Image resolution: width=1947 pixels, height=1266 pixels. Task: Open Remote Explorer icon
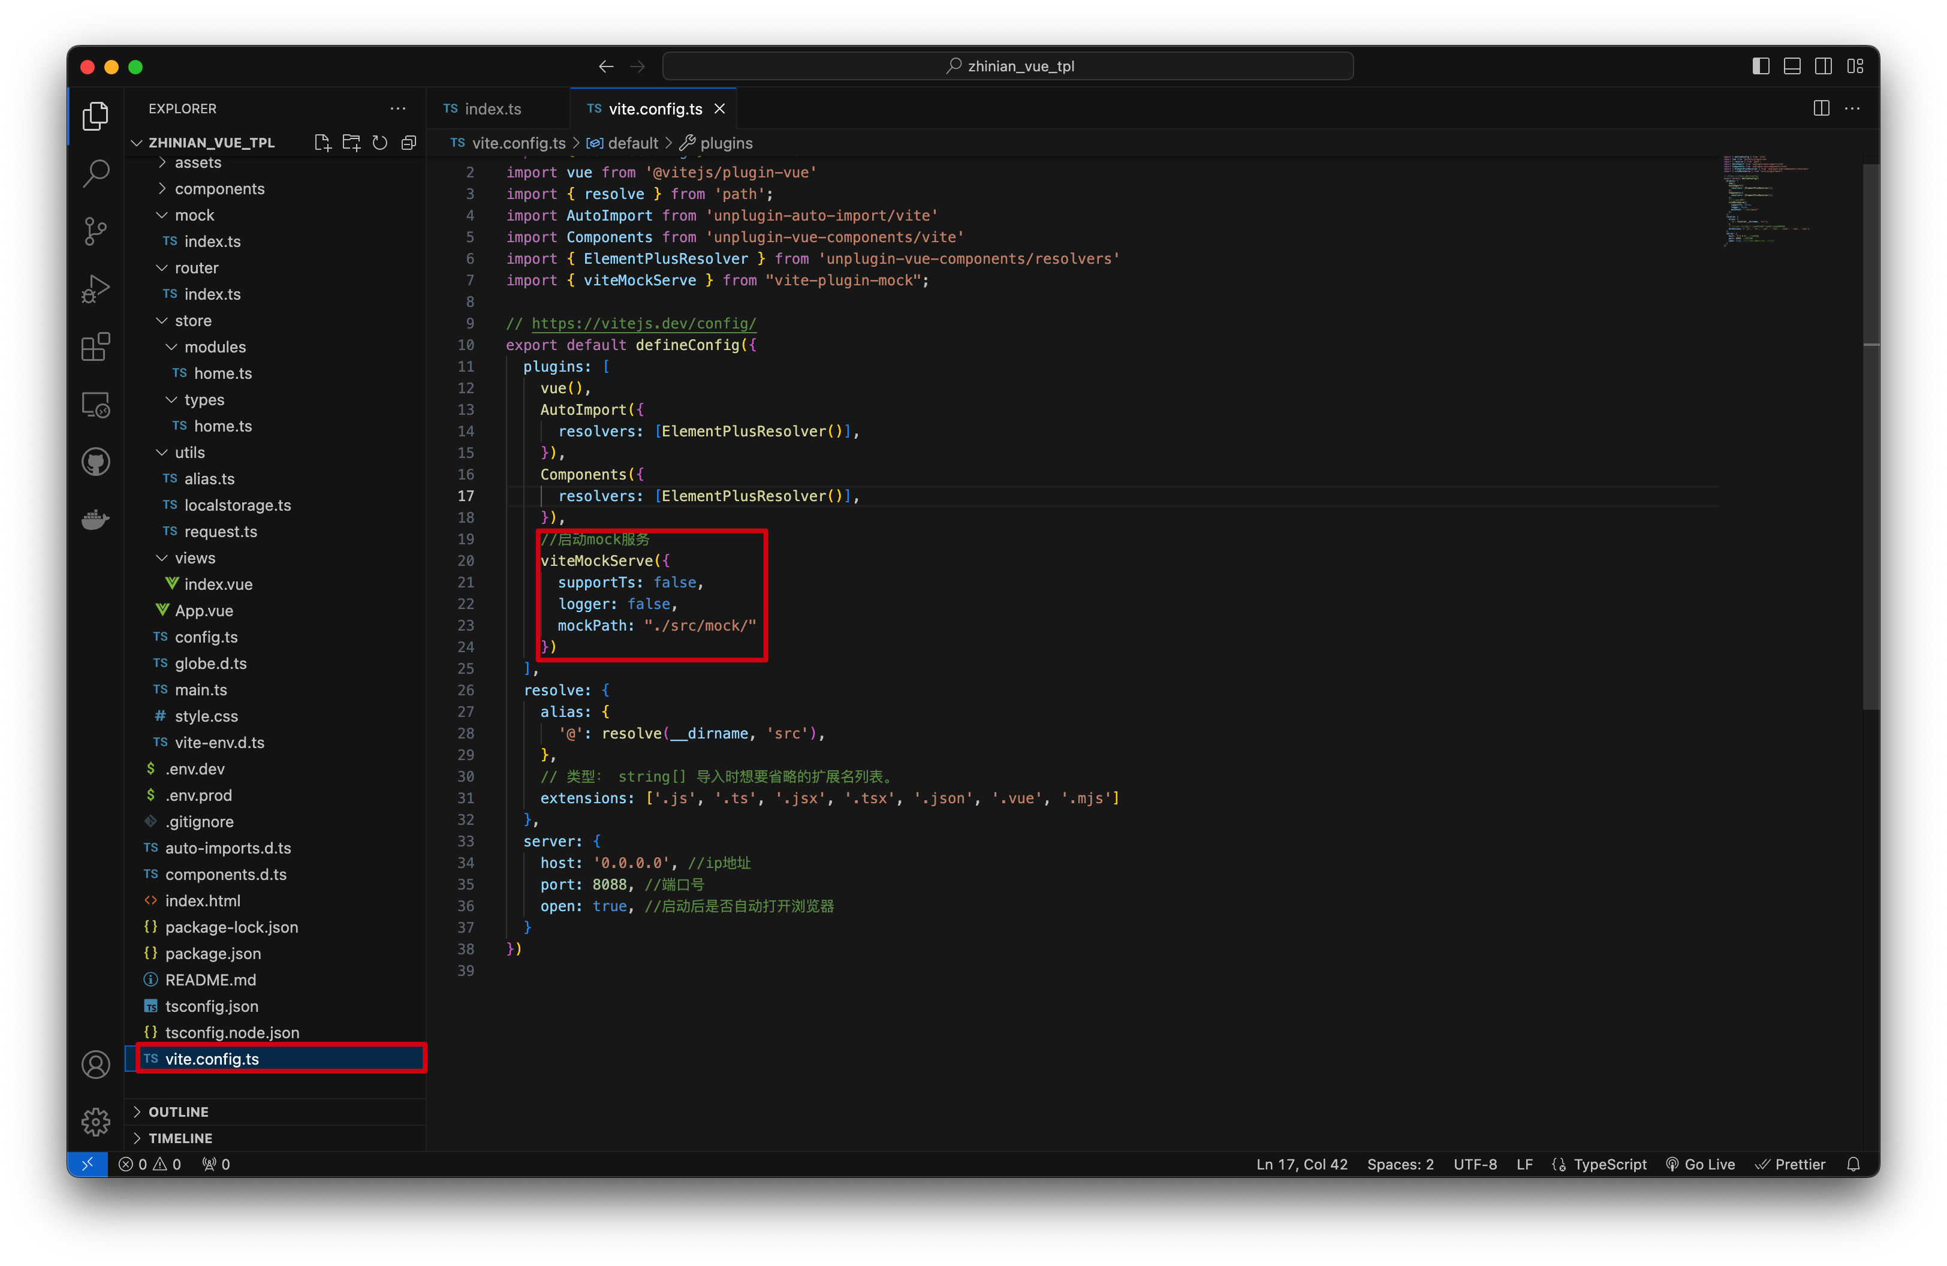[x=96, y=405]
